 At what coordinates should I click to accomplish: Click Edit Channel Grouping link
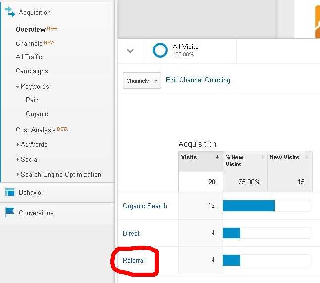tap(198, 80)
